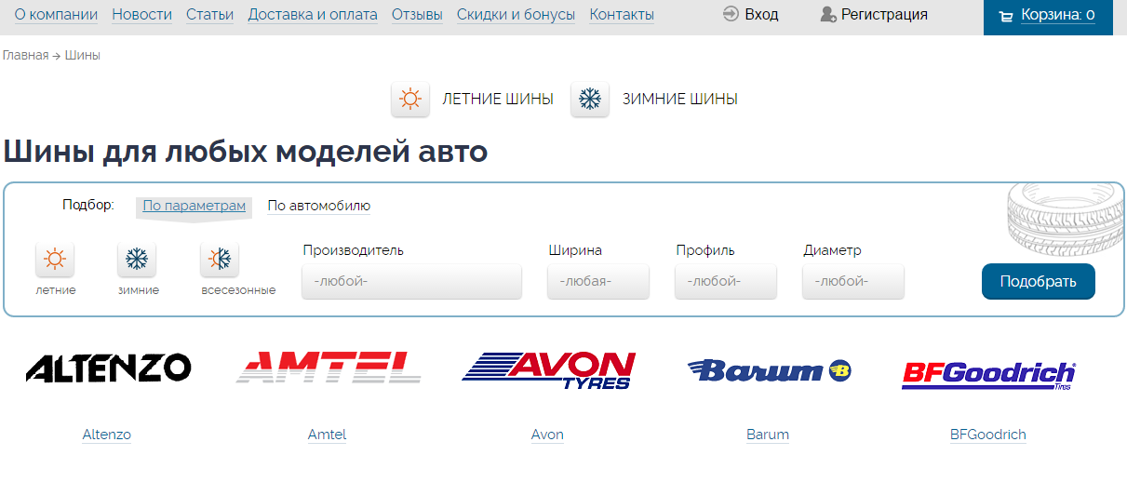
Task: Open the Доставка и оплата menu item
Action: (x=313, y=15)
